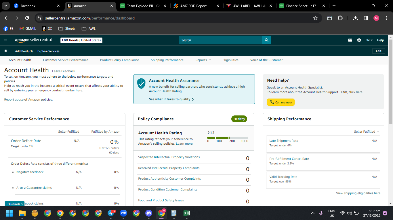Close the Facebook tab
393x220 pixels.
[59, 6]
